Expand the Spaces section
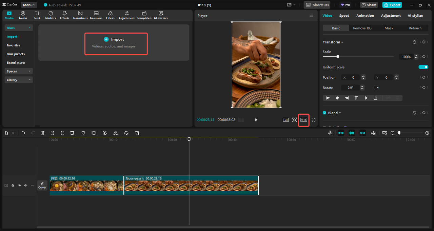The height and width of the screenshot is (231, 434). (19, 71)
